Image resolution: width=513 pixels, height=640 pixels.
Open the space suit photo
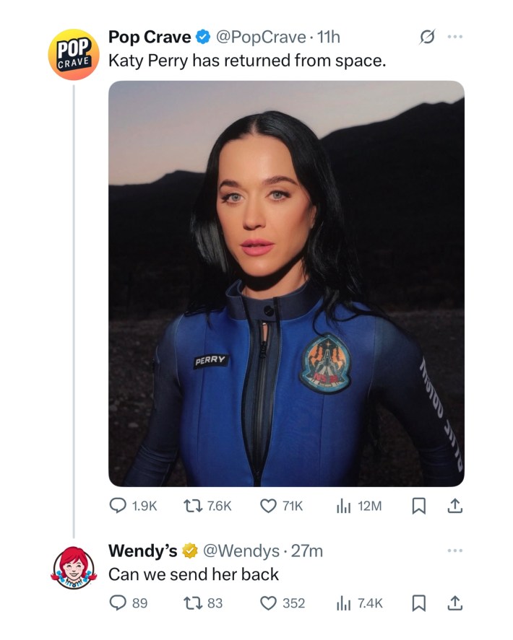[x=286, y=283]
